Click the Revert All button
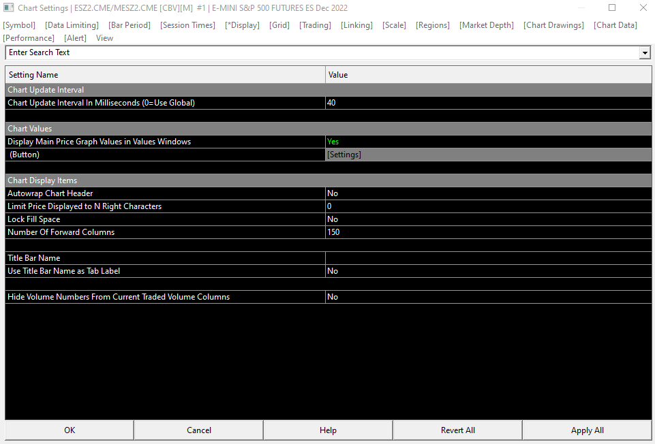This screenshot has height=444, width=655. pyautogui.click(x=458, y=430)
